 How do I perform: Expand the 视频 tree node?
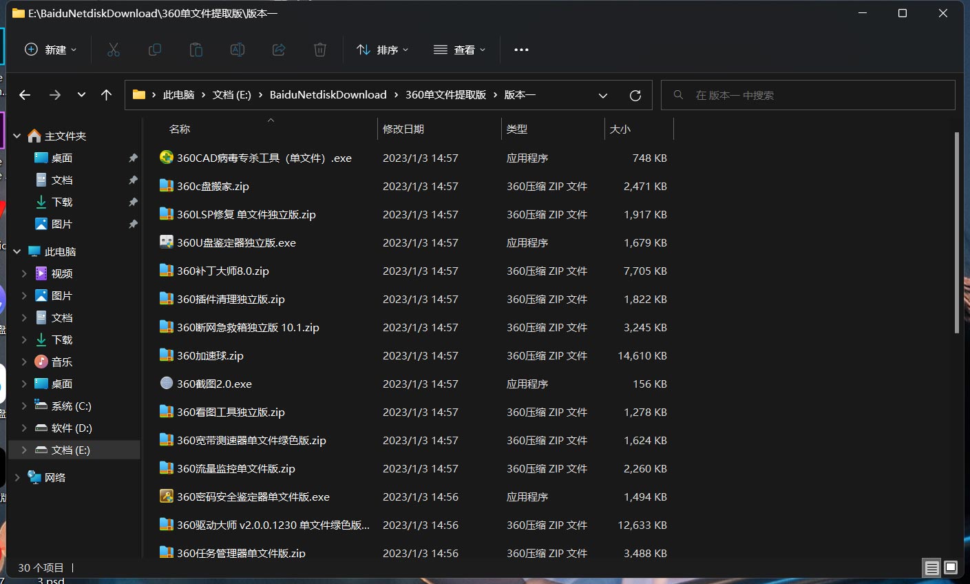point(24,274)
